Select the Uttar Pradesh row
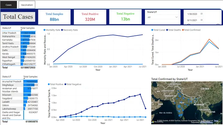The image size is (223, 125). tap(19, 33)
